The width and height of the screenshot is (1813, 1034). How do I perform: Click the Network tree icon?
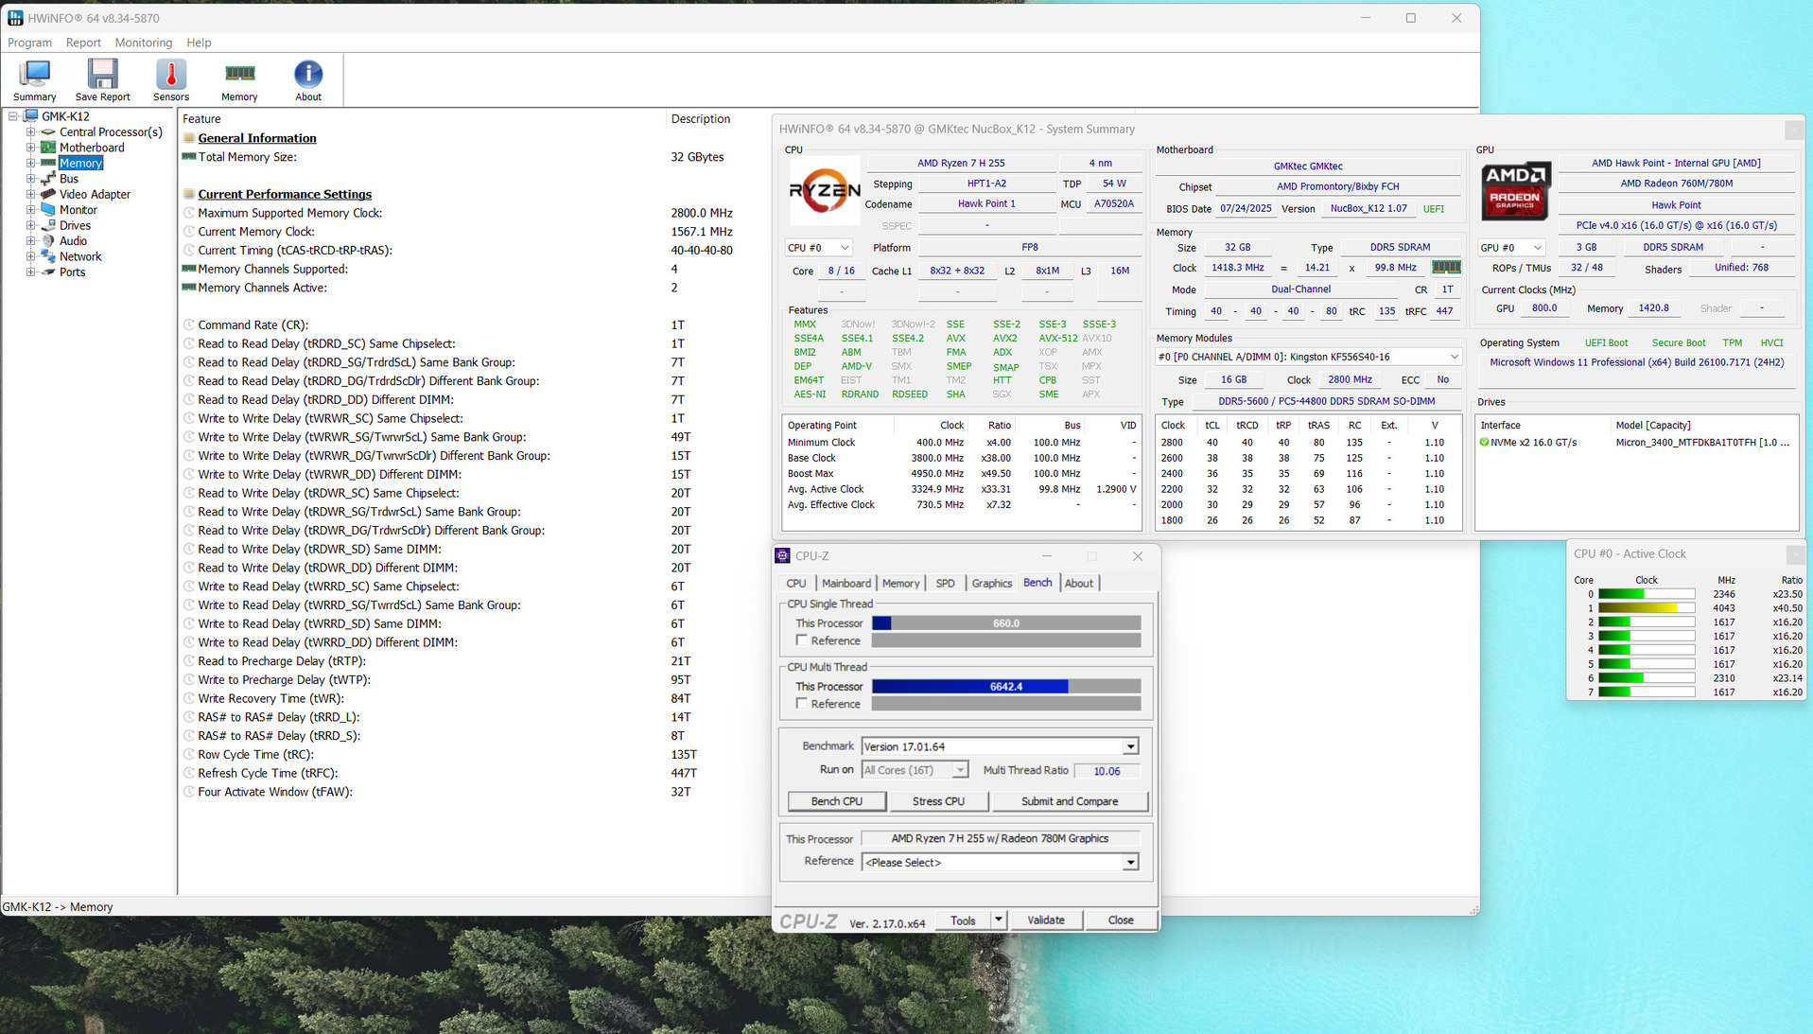click(48, 256)
